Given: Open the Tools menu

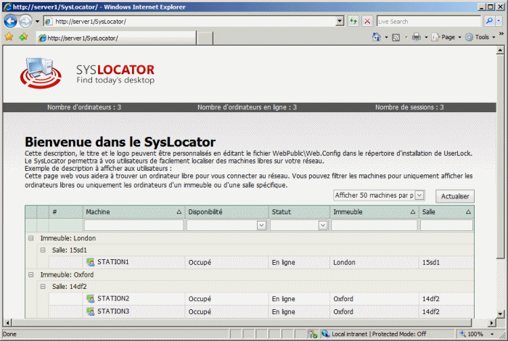Looking at the screenshot, I should coord(480,38).
